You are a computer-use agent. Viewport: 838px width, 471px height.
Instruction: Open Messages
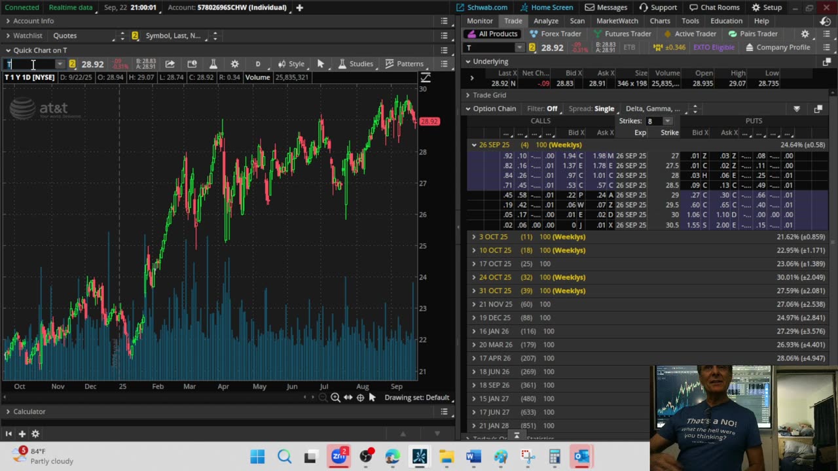tap(606, 7)
